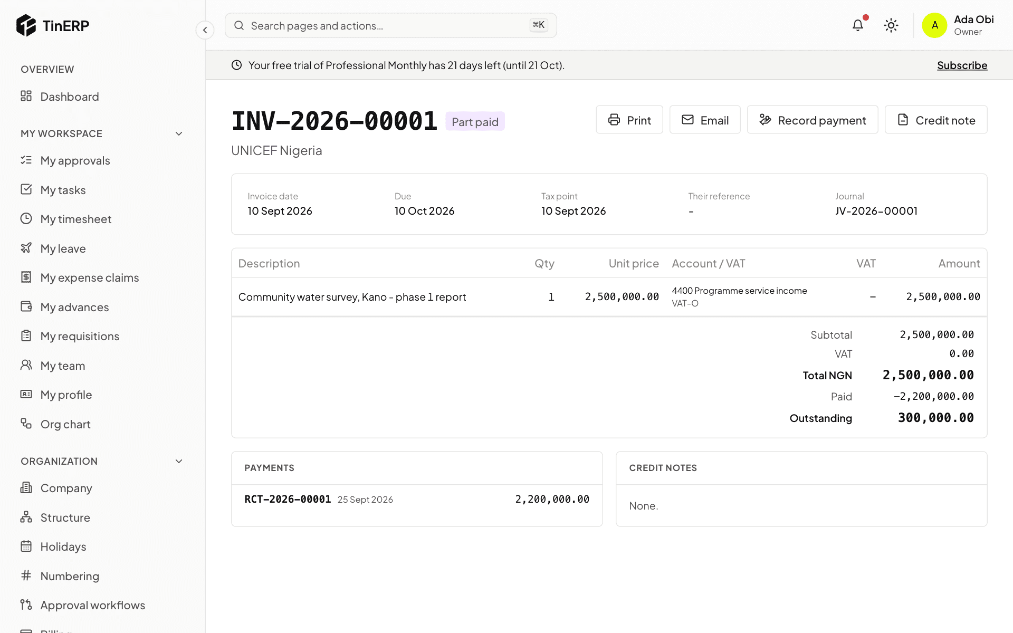Click the envelope icon on Email button
The height and width of the screenshot is (633, 1013).
pos(687,120)
